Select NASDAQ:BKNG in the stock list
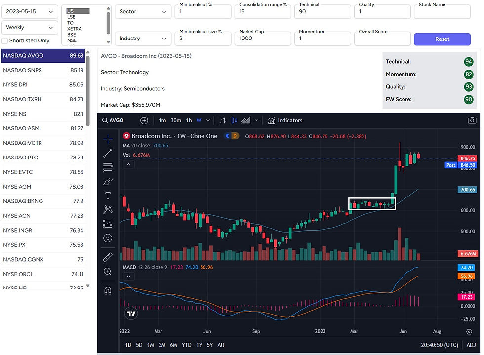Viewport: 484px width, 355px height. coord(43,201)
